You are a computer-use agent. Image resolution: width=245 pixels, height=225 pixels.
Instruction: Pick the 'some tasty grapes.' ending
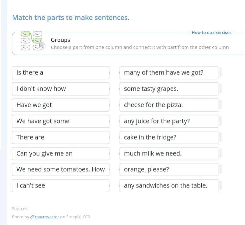(169, 89)
